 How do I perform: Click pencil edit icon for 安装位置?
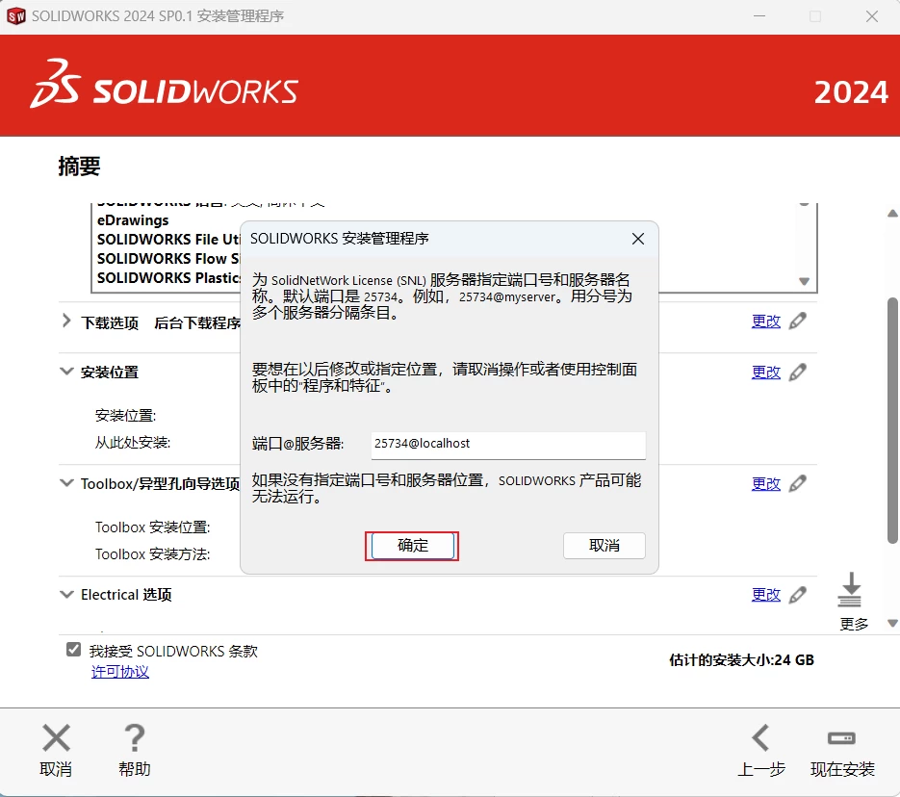pos(797,372)
